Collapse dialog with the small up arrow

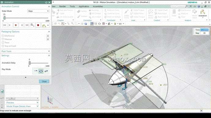[26, 77]
